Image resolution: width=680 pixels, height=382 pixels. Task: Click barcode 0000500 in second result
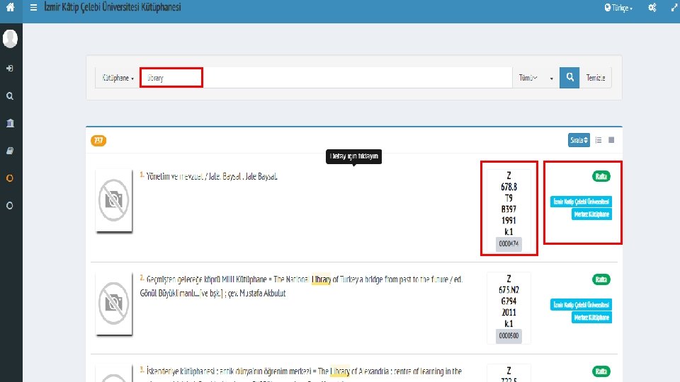[509, 335]
